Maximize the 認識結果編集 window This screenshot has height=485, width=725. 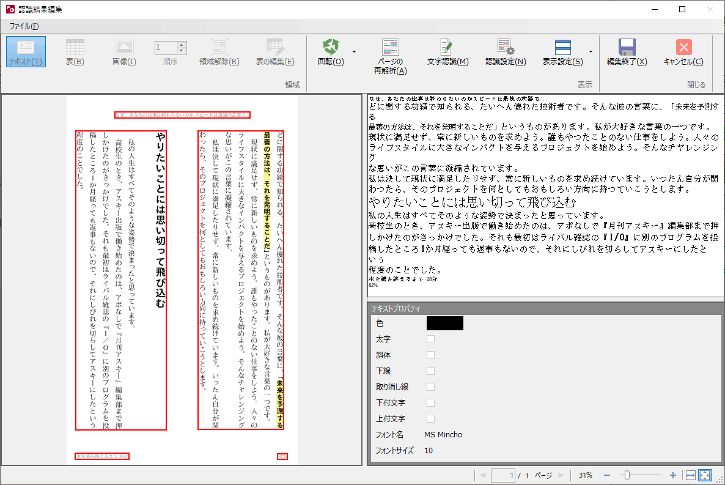coord(682,9)
